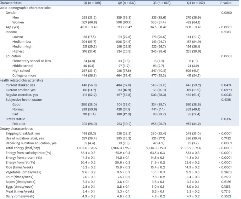Select the 'Skipping breakfast, yes' row label
241x199 pixels.
23,134
